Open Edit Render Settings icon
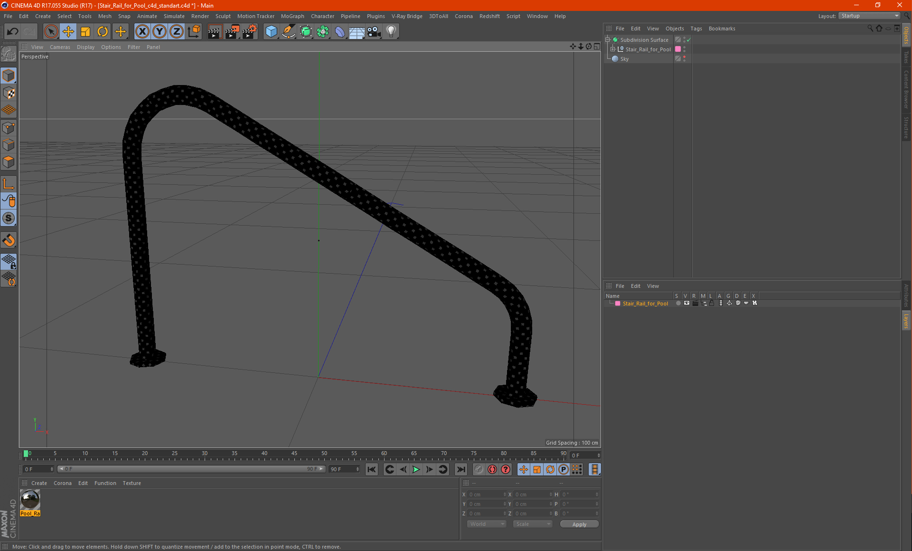 click(x=250, y=31)
